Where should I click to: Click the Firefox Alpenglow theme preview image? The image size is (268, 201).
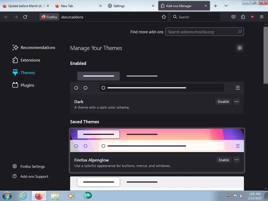point(157,140)
